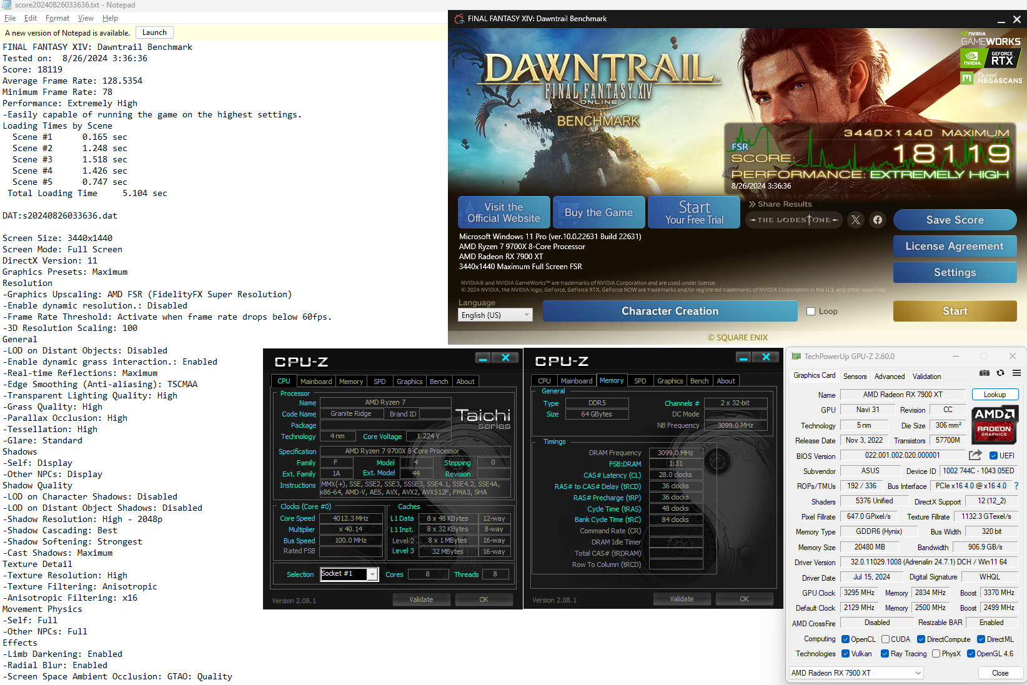Open benchmark Settings button
Screen dimensions: 1027x685
tap(955, 272)
